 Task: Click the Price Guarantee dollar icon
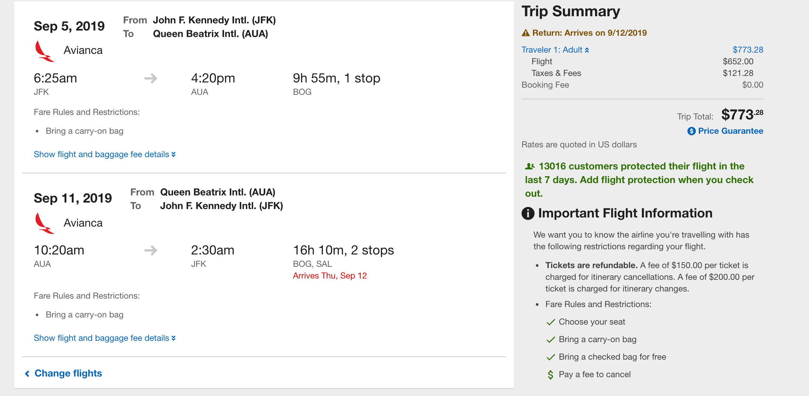click(691, 131)
